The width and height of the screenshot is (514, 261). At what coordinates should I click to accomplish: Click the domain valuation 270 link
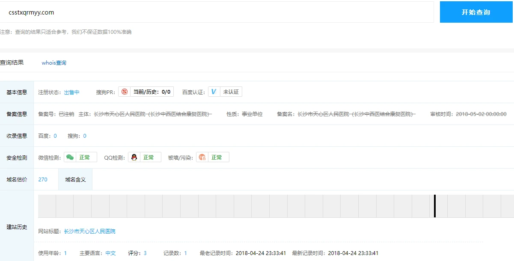tap(43, 179)
